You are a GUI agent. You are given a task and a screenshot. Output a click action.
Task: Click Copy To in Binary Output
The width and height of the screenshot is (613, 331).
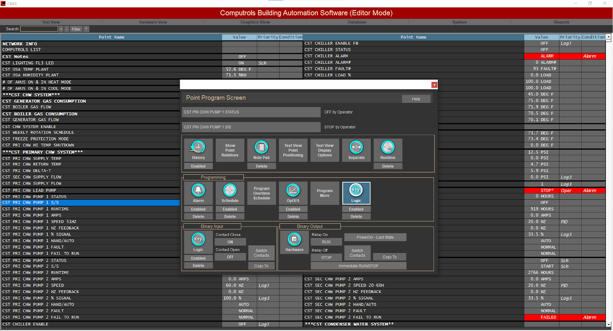pos(390,257)
